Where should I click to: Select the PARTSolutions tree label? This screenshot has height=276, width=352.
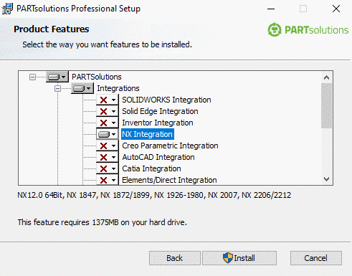97,77
